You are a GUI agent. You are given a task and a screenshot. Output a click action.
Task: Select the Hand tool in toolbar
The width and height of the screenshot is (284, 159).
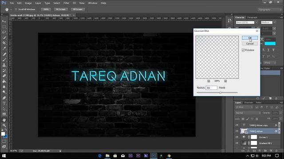click(4, 120)
